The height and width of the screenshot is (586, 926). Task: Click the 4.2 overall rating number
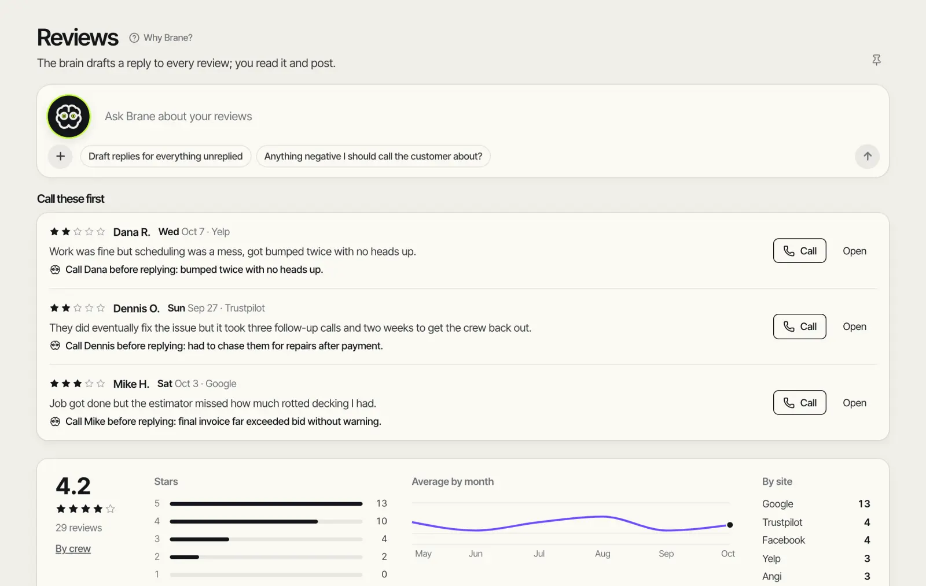pos(73,486)
